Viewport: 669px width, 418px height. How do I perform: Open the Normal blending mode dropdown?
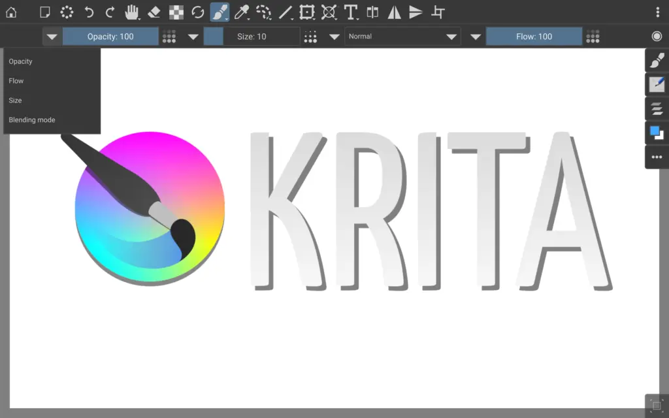(x=402, y=37)
